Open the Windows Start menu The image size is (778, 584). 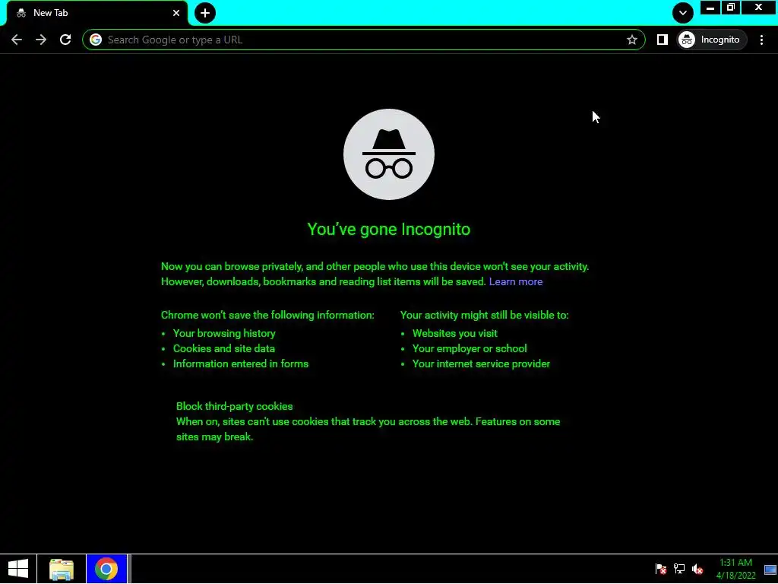pyautogui.click(x=18, y=569)
